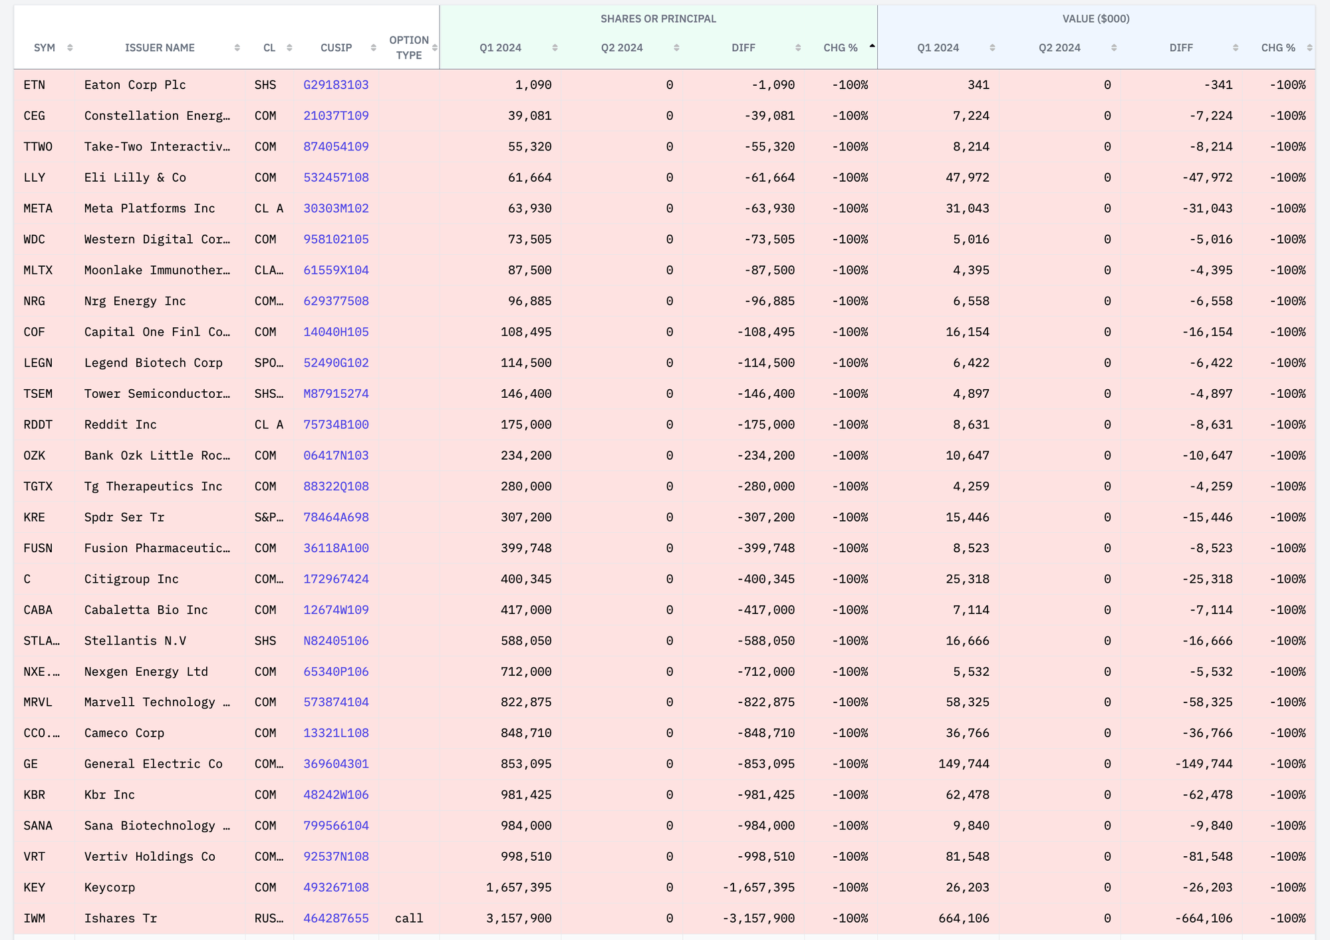Open Stellantis CUSIP N82405106
The height and width of the screenshot is (940, 1330).
[336, 641]
